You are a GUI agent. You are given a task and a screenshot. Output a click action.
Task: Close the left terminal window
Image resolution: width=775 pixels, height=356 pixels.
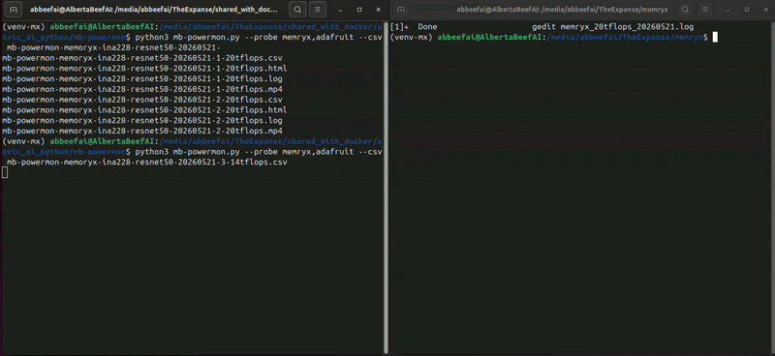[x=378, y=9]
